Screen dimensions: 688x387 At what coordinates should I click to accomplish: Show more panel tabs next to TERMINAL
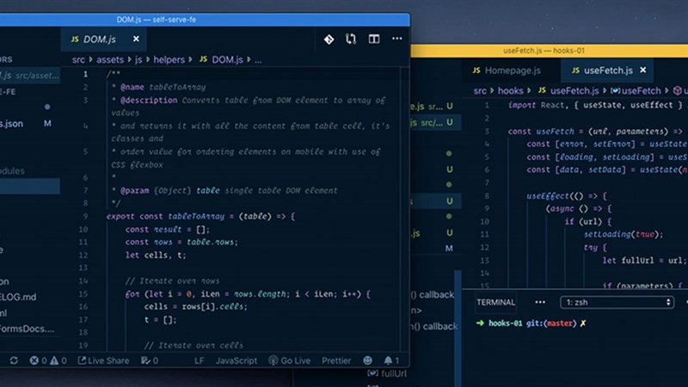click(x=539, y=302)
